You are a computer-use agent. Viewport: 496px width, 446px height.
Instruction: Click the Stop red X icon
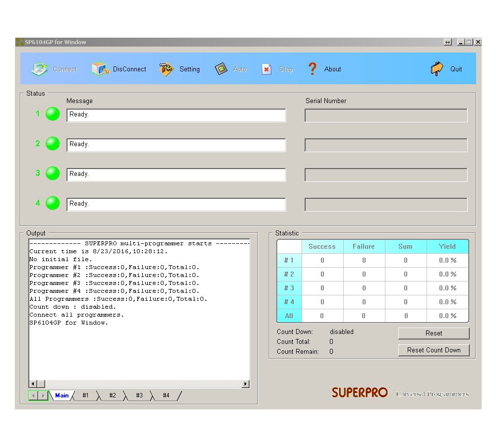[x=267, y=69]
